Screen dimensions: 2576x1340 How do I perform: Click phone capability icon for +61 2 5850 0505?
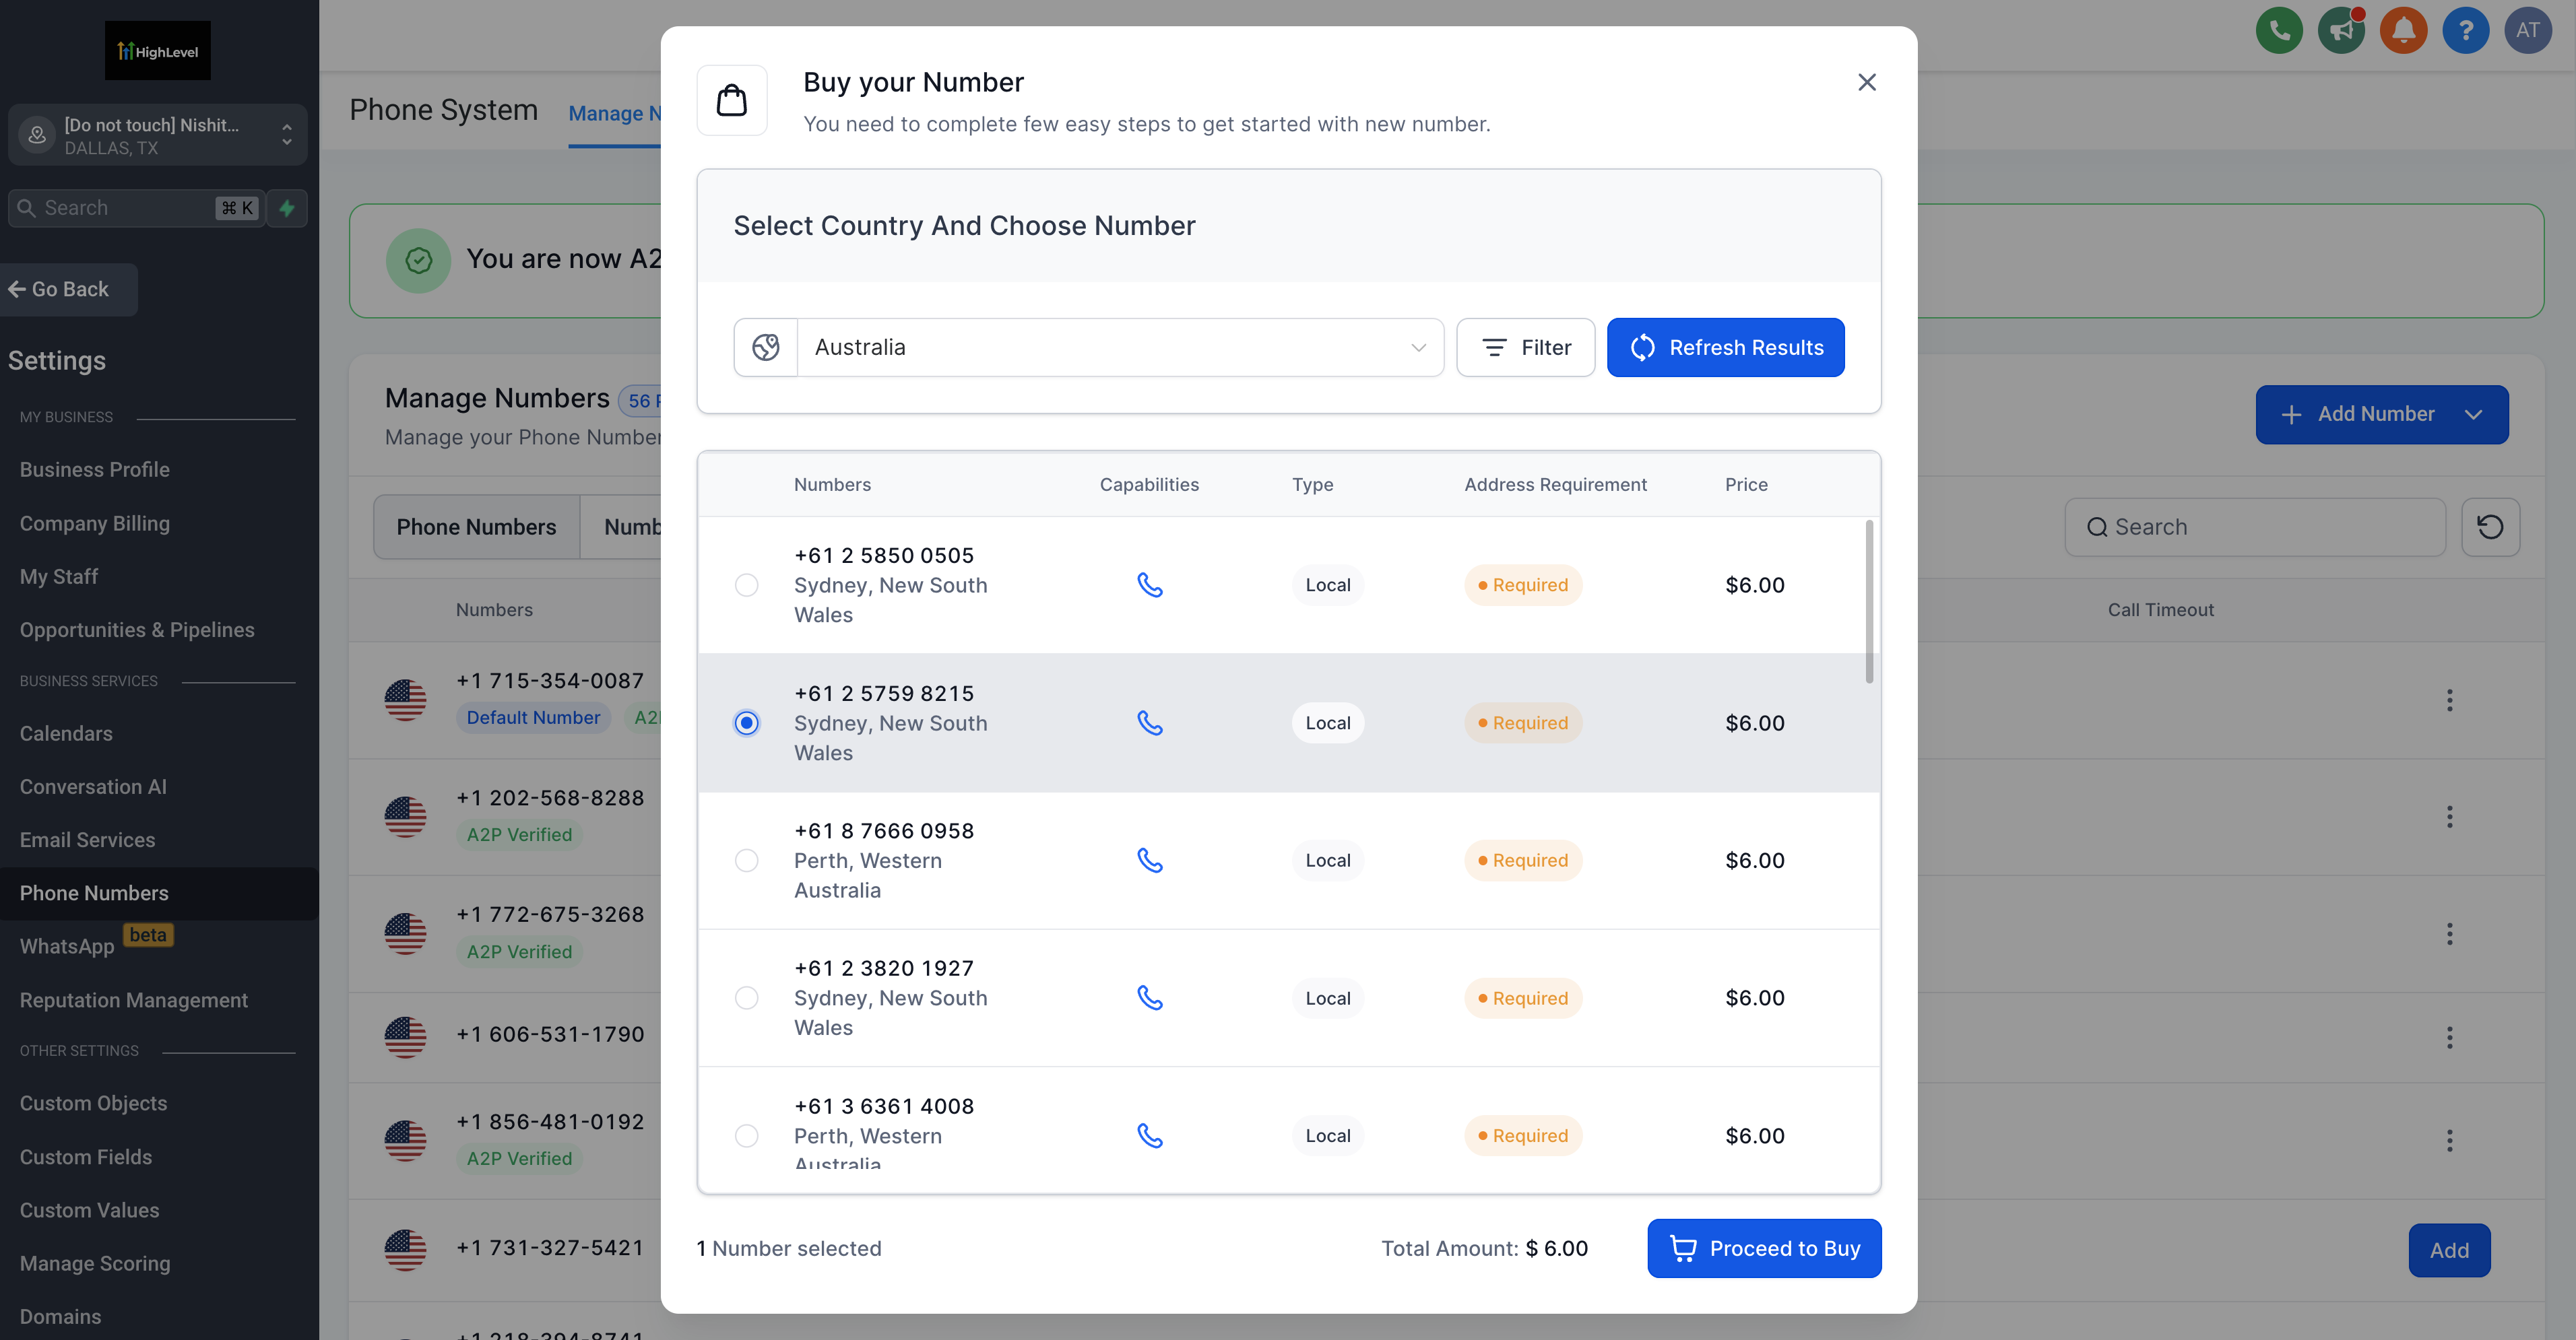[x=1150, y=584]
